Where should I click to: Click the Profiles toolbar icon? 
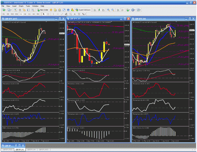point(9,10)
